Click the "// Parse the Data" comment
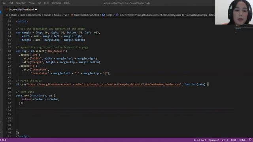 tap(29, 80)
